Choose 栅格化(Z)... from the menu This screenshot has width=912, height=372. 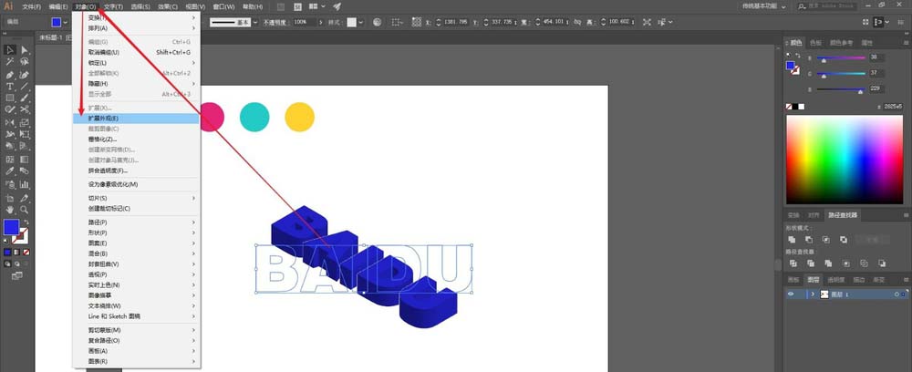[x=136, y=139]
